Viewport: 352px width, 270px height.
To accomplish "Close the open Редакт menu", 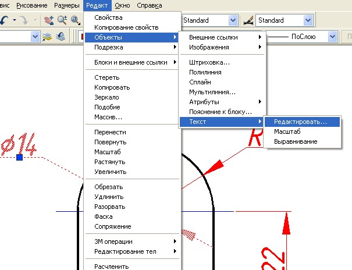I will click(x=97, y=5).
